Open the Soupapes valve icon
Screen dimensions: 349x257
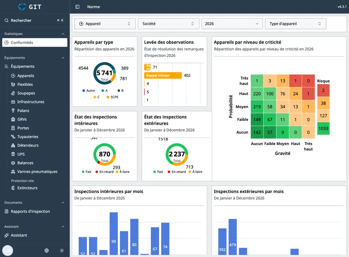tap(13, 93)
